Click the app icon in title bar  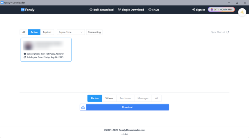point(2,3)
